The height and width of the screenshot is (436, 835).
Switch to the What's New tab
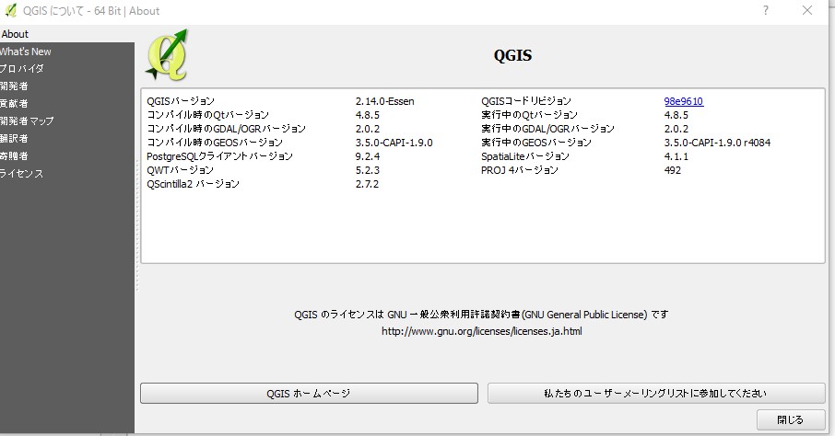(26, 52)
